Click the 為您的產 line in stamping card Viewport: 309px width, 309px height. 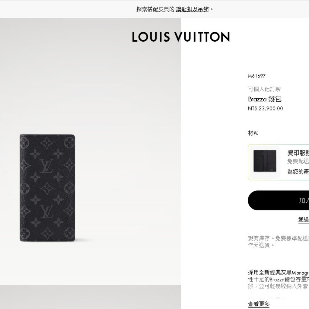point(298,172)
